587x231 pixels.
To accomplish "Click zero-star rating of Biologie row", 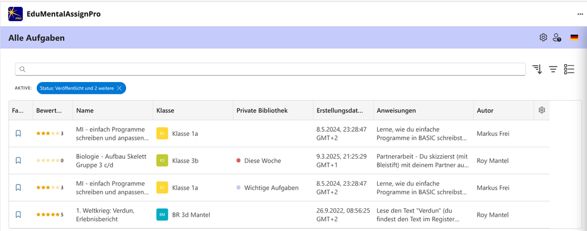I will click(49, 160).
